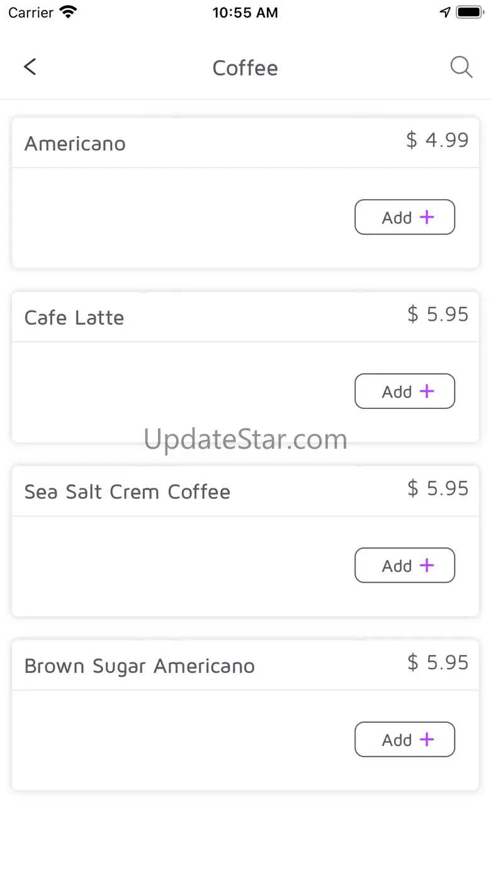Tap the purple plus for Americano
The image size is (491, 874).
click(427, 217)
